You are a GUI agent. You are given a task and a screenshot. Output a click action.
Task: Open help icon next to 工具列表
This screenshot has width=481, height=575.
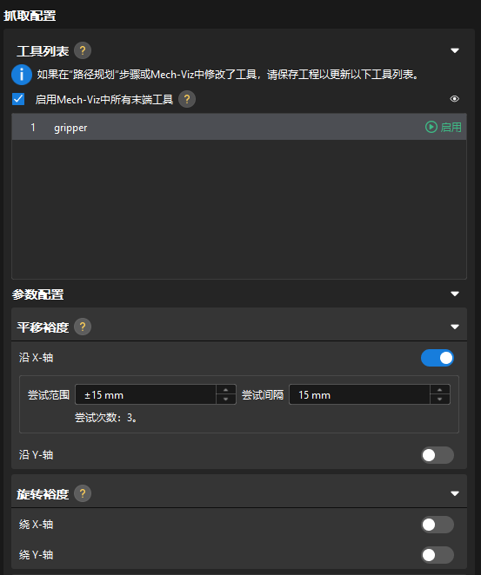(83, 50)
